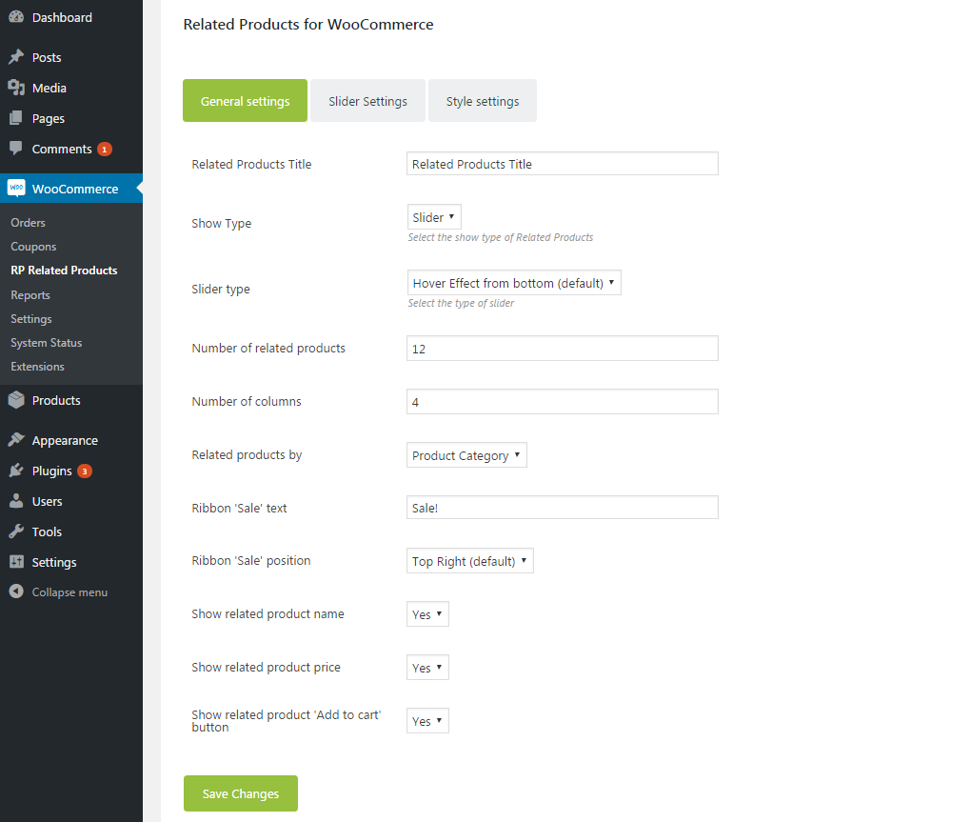Click the 'Show related product price' label

tap(266, 667)
